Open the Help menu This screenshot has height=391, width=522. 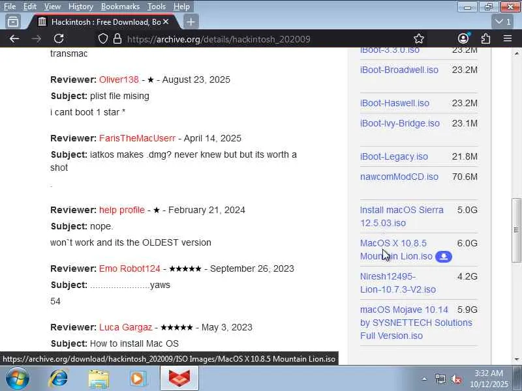181,7
